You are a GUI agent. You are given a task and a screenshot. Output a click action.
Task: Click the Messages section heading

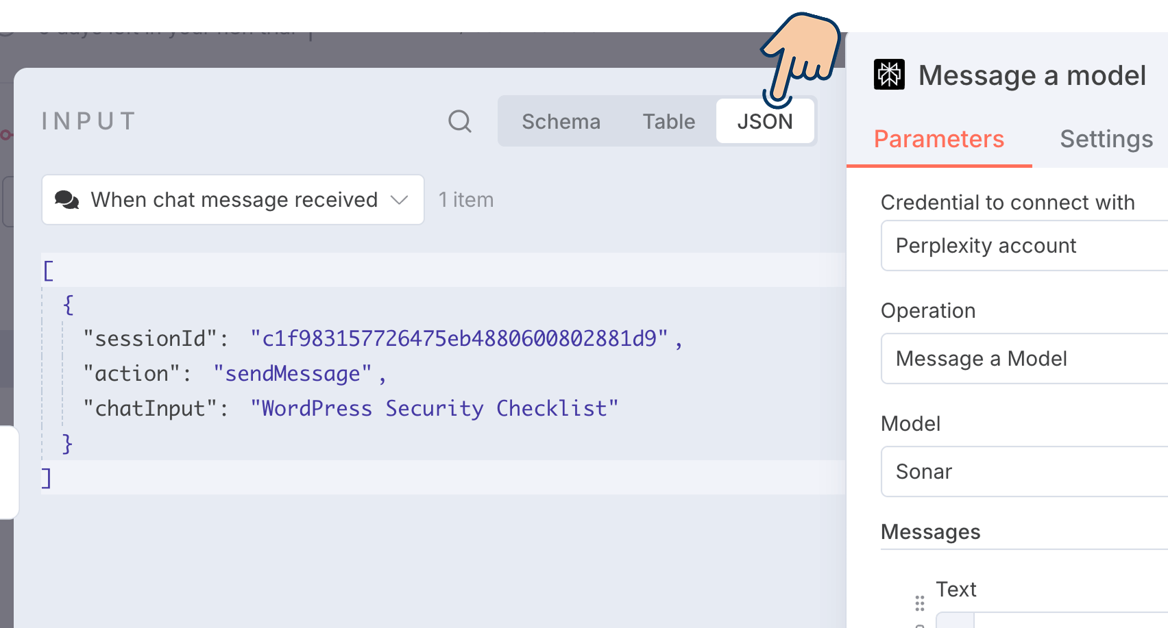click(x=930, y=532)
